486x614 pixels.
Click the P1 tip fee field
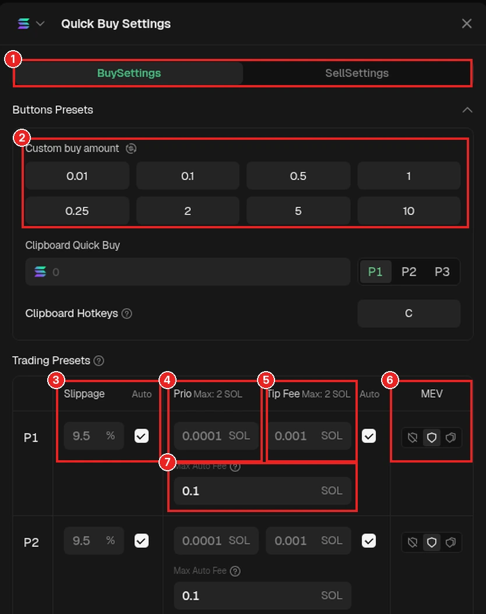pyautogui.click(x=308, y=436)
